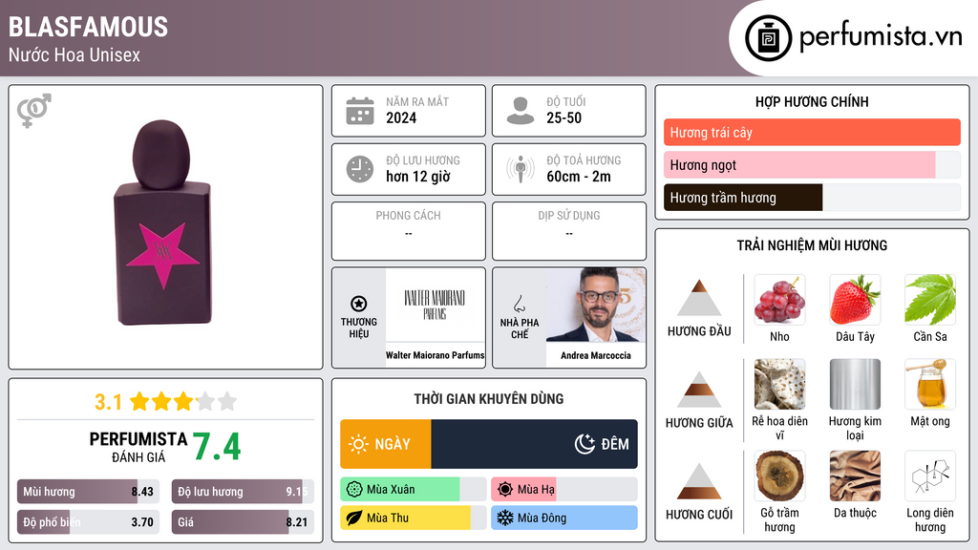Open the Andrea Marcoccia perfumer link
Image resolution: width=978 pixels, height=550 pixels.
(x=596, y=355)
